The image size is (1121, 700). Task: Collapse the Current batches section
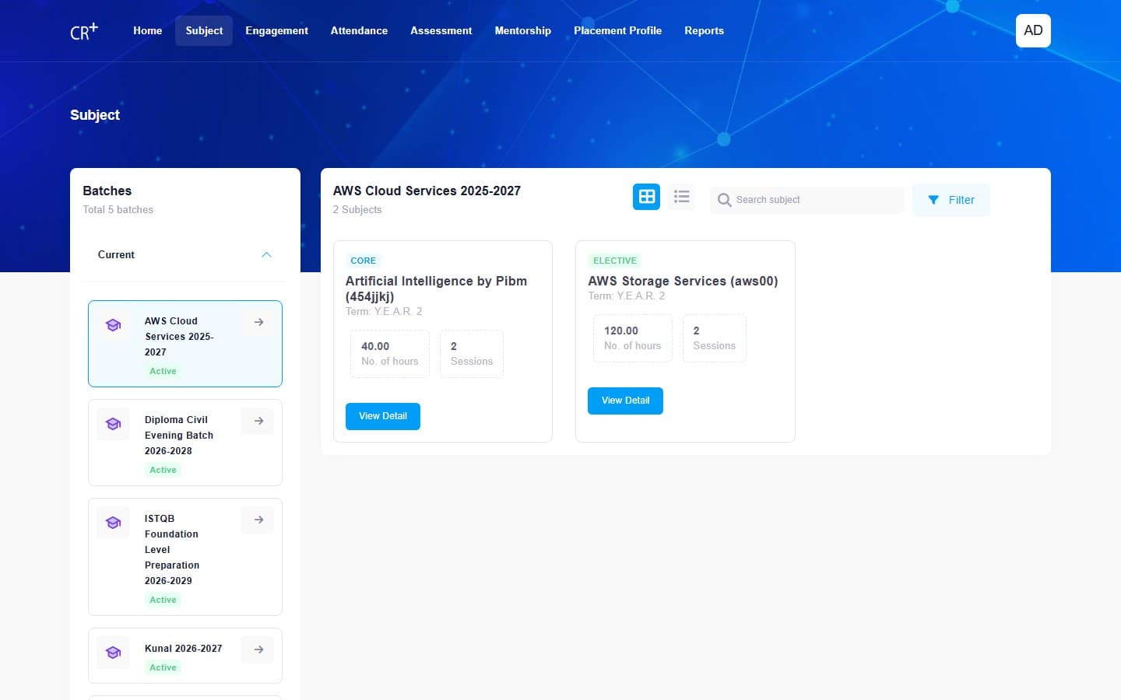(266, 255)
